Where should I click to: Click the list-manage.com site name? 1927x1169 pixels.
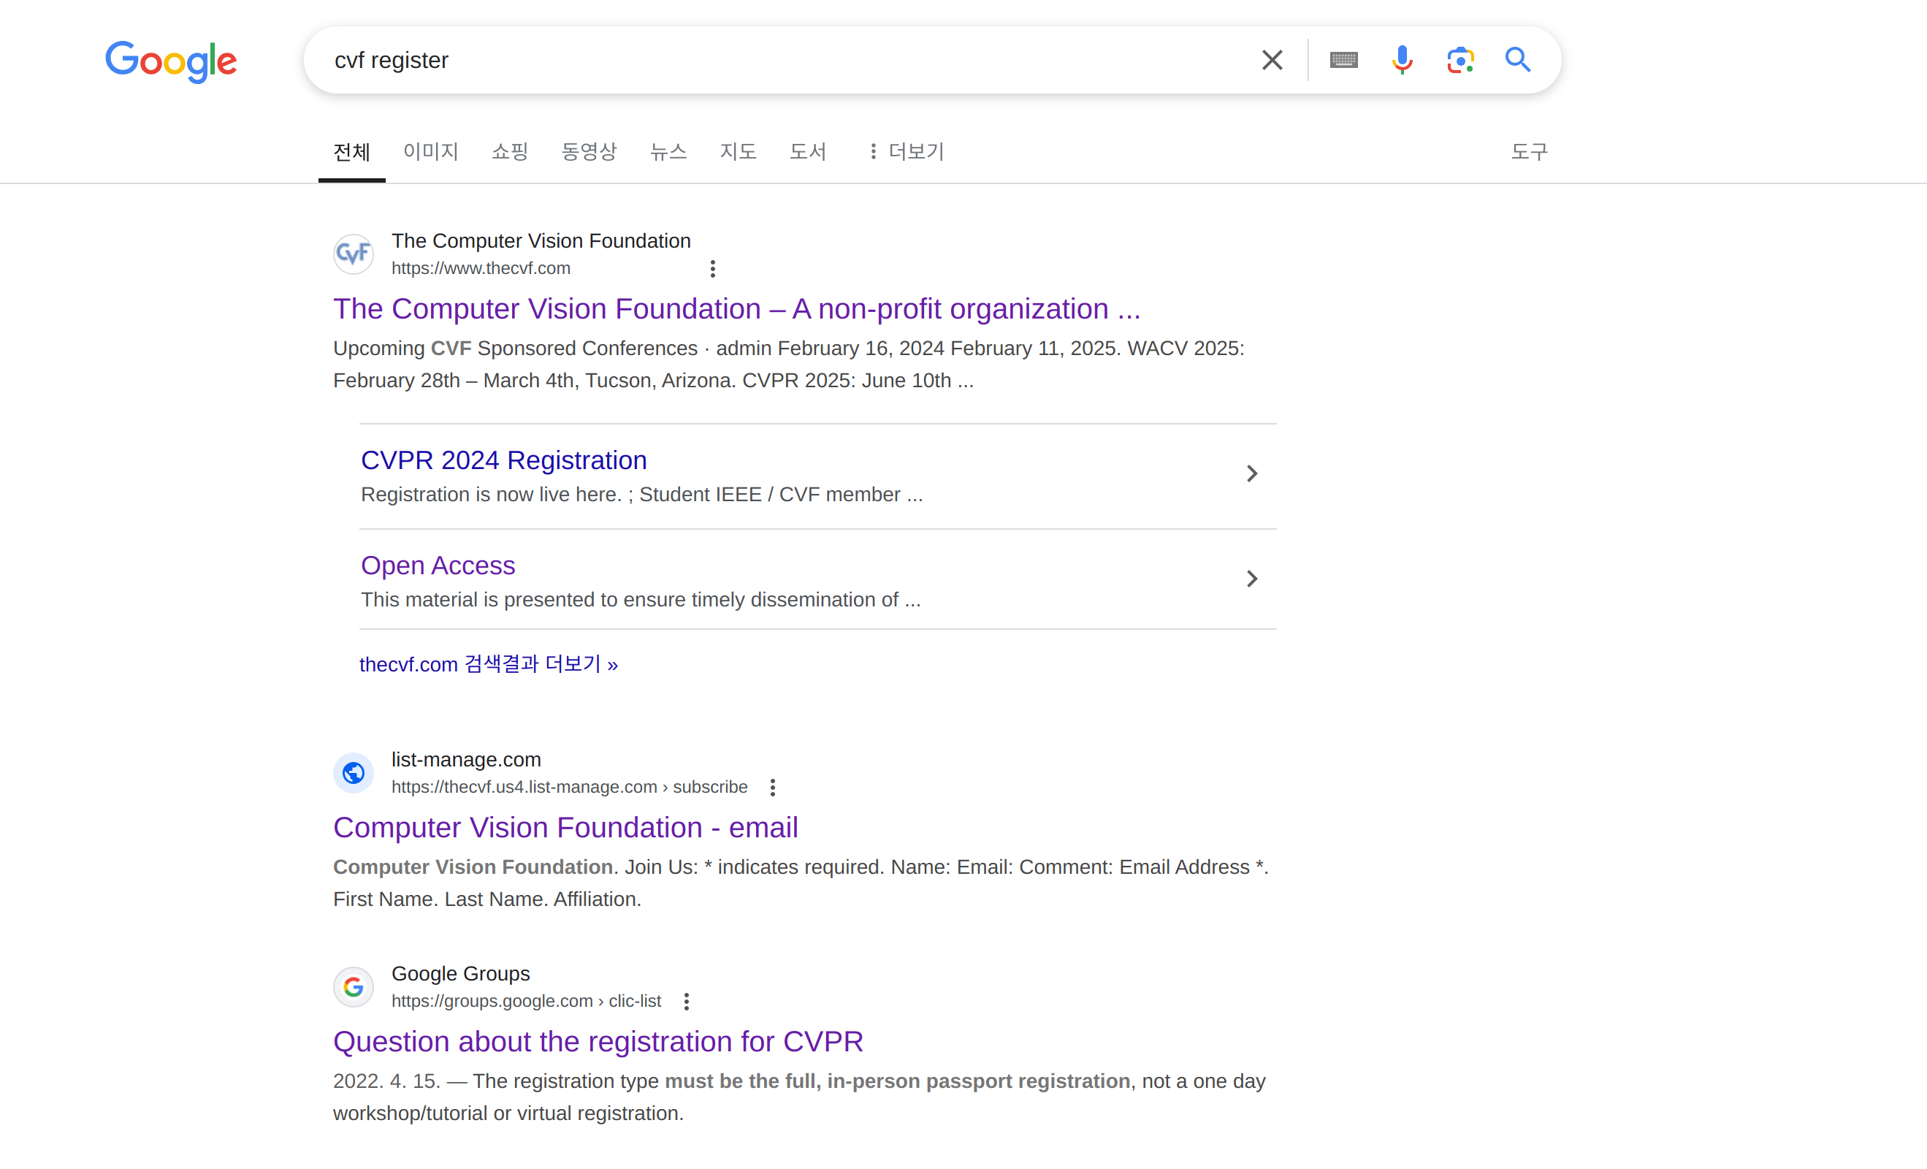coord(466,760)
